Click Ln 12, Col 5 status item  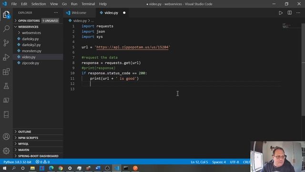click(199, 162)
